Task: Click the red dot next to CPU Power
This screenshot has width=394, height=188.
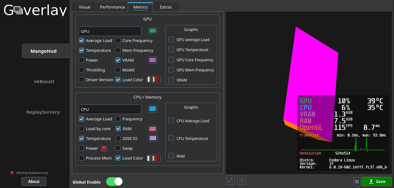Action: pyautogui.click(x=104, y=148)
